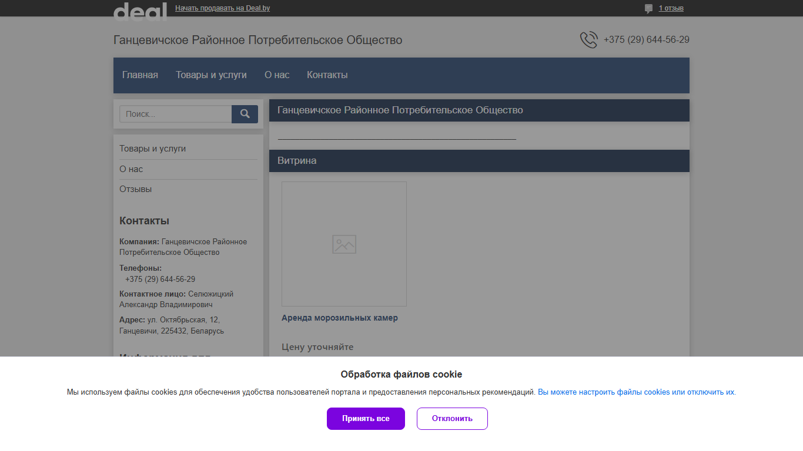The height and width of the screenshot is (451, 803).
Task: Click the Deal logo in top bar
Action: [140, 11]
